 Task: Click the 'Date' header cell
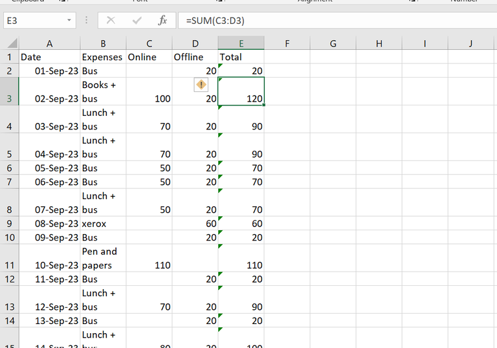pyautogui.click(x=49, y=57)
